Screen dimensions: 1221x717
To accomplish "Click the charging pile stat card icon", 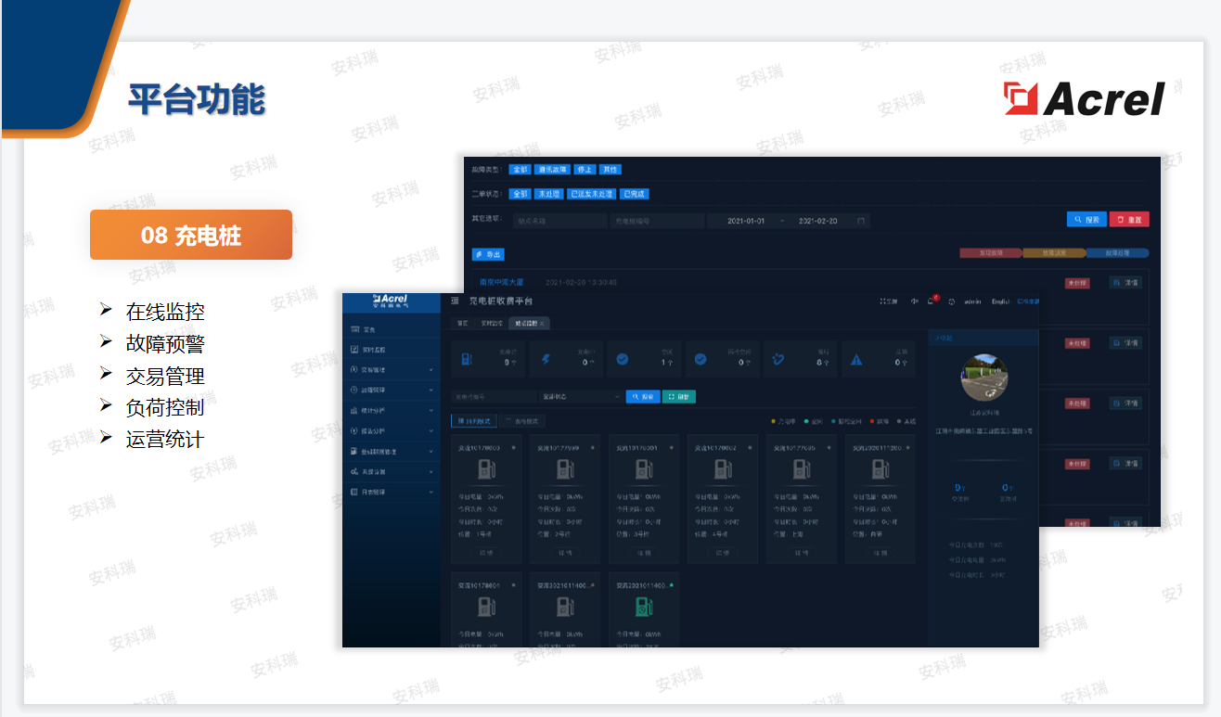I will pos(466,359).
